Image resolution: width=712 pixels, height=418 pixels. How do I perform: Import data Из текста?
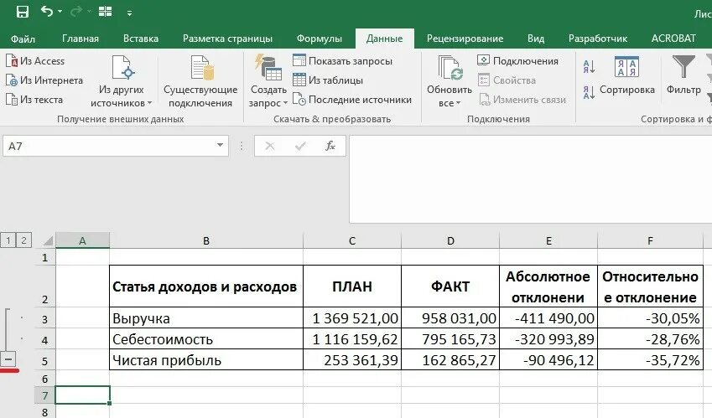pos(34,100)
